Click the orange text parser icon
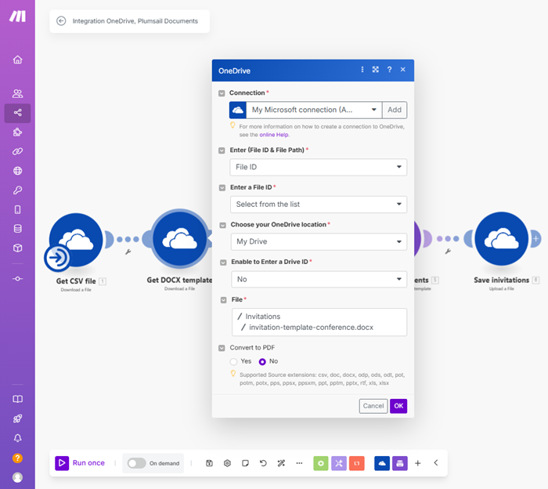Viewport: 548px width, 489px height. click(357, 463)
